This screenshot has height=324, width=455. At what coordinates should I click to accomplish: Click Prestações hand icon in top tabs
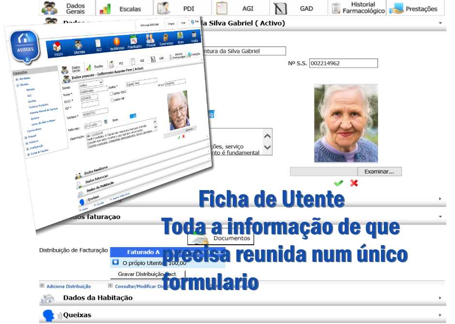pos(396,9)
